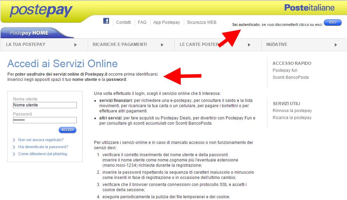
Task: Click the ACCESSO RAPIDO heading
Action: pyautogui.click(x=292, y=63)
